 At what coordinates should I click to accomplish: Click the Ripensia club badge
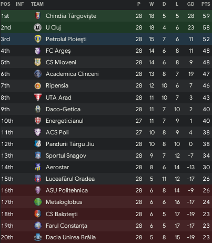(38, 86)
